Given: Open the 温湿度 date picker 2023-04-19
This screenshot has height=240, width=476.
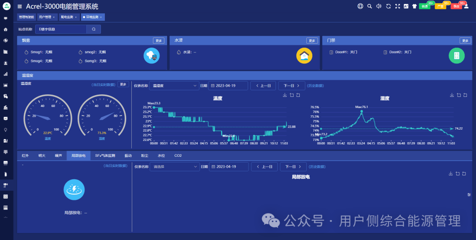Looking at the screenshot, I should tap(228, 86).
